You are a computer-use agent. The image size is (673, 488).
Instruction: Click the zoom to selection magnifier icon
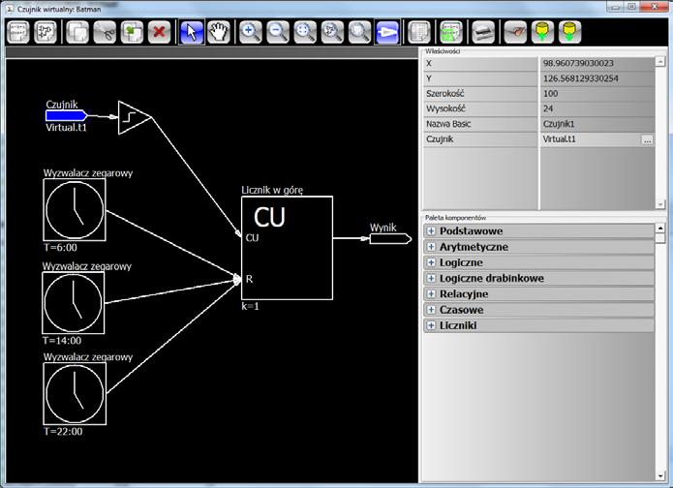[x=359, y=32]
